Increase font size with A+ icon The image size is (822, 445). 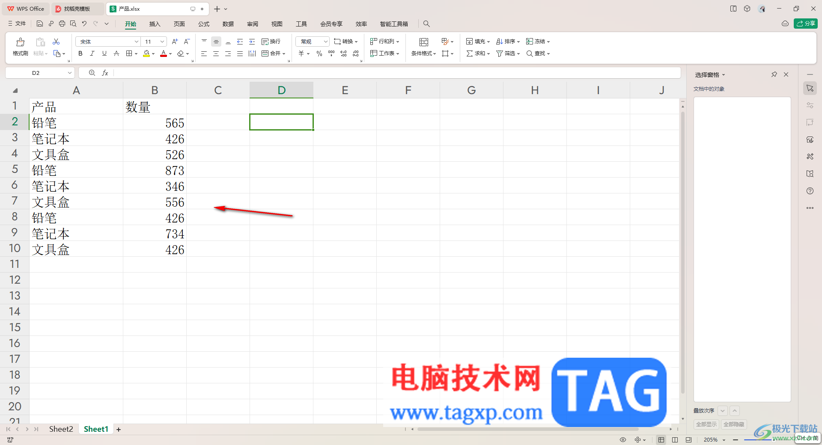pyautogui.click(x=175, y=42)
